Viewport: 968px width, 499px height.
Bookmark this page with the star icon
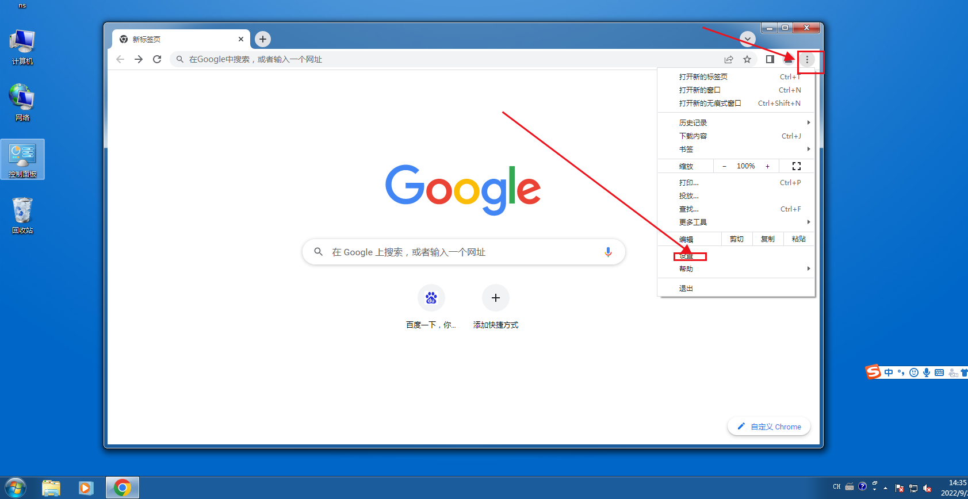click(x=747, y=59)
